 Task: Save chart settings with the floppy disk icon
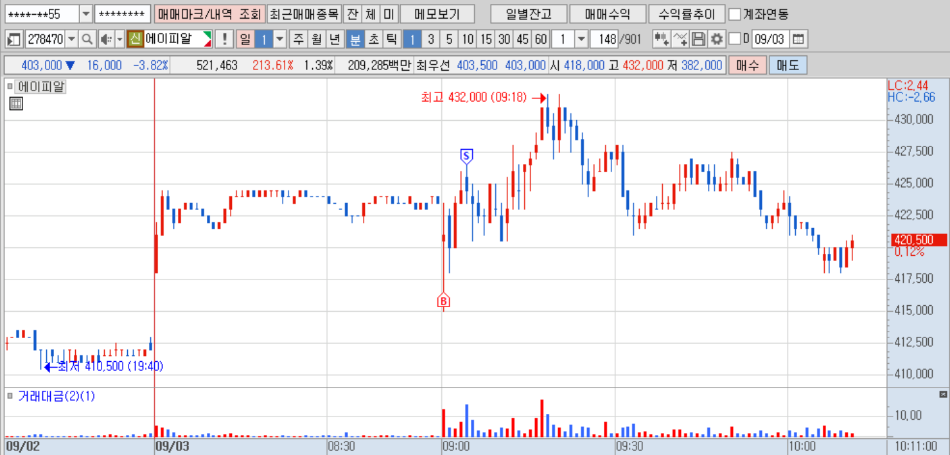(698, 39)
